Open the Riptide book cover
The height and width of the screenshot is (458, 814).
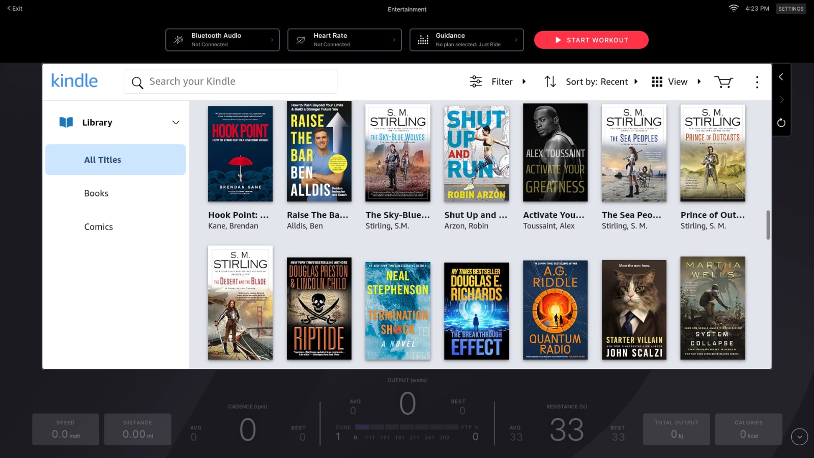tap(319, 308)
